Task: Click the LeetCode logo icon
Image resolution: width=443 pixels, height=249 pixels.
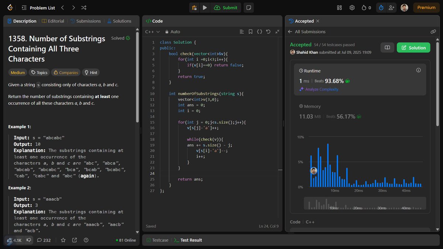Action: point(10,7)
